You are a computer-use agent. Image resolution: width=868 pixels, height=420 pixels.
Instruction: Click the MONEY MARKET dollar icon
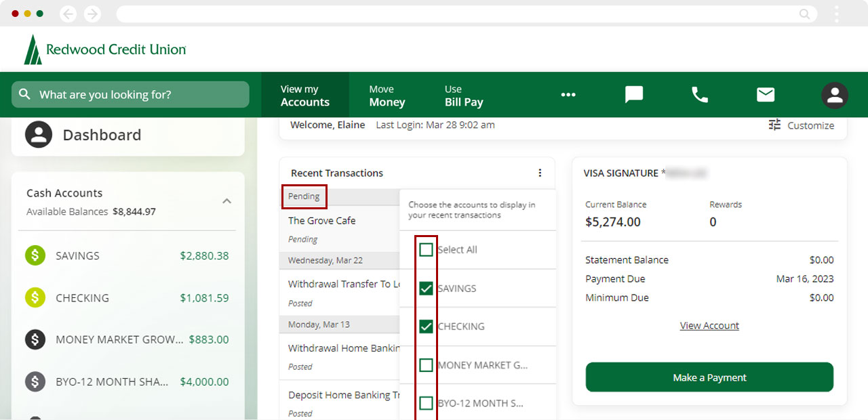35,339
